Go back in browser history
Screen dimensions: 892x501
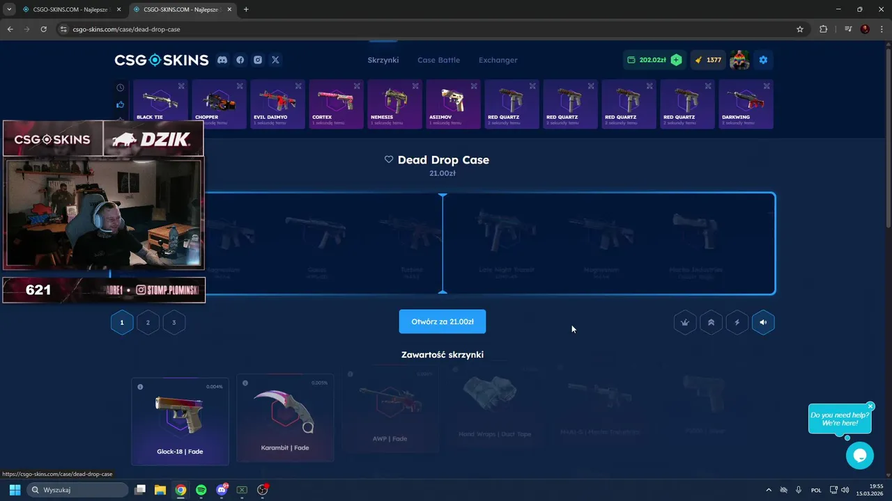pyautogui.click(x=10, y=29)
